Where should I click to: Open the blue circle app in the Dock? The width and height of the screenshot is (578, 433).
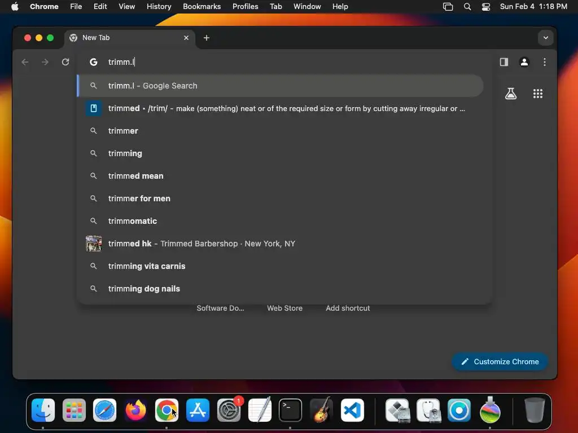pos(459,410)
